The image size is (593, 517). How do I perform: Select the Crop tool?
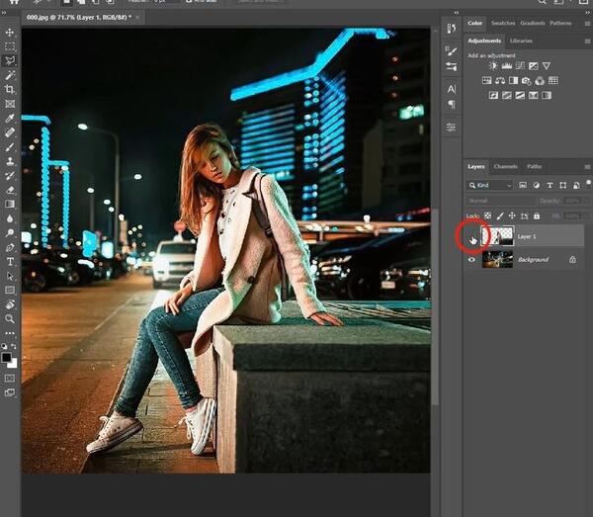(x=10, y=90)
